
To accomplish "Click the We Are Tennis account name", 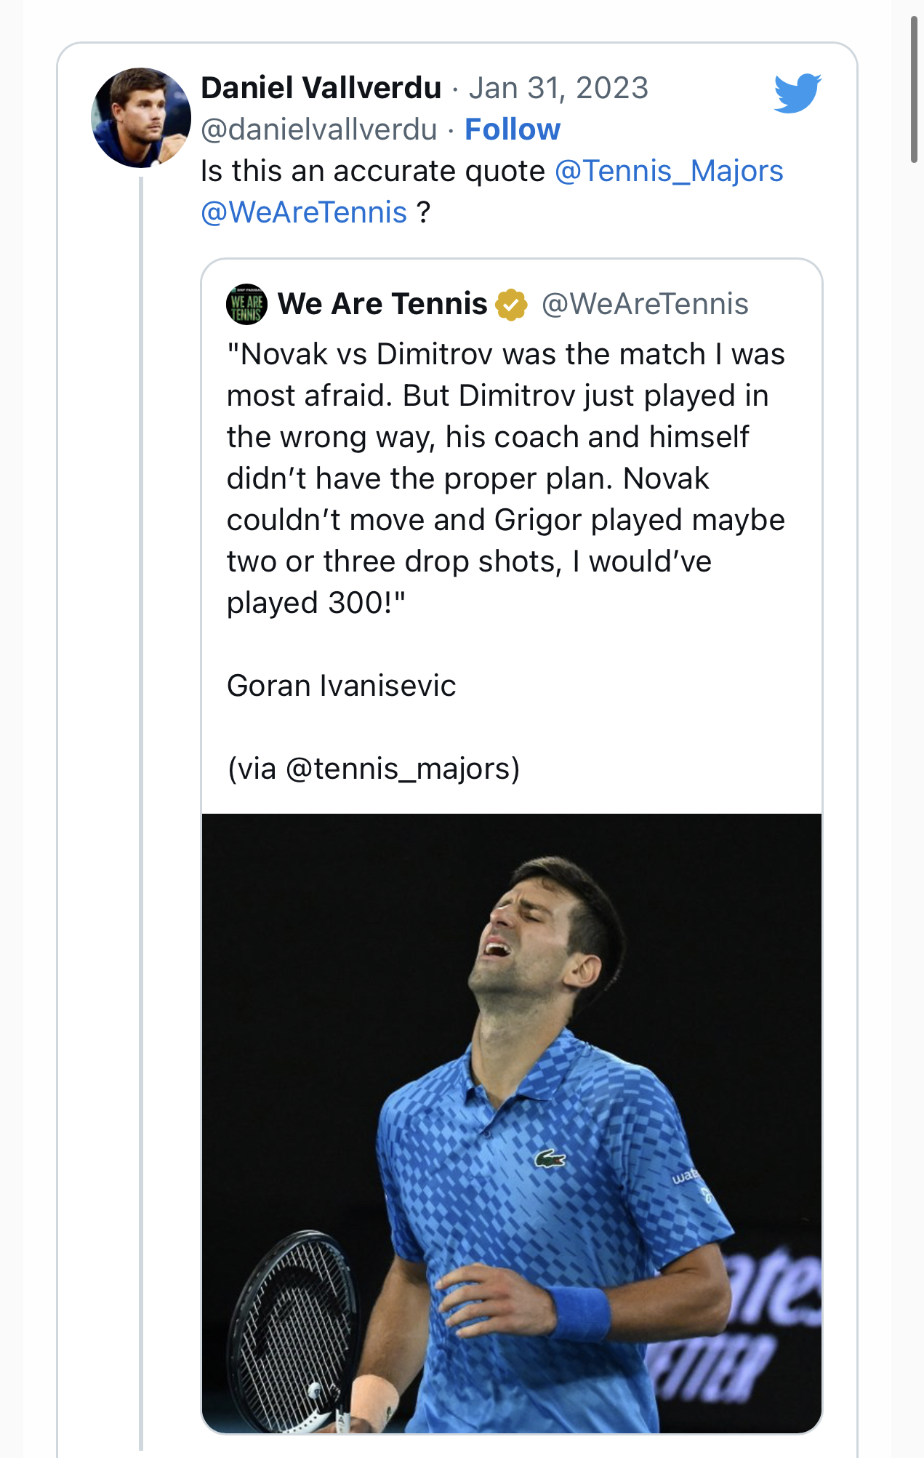I will point(382,304).
